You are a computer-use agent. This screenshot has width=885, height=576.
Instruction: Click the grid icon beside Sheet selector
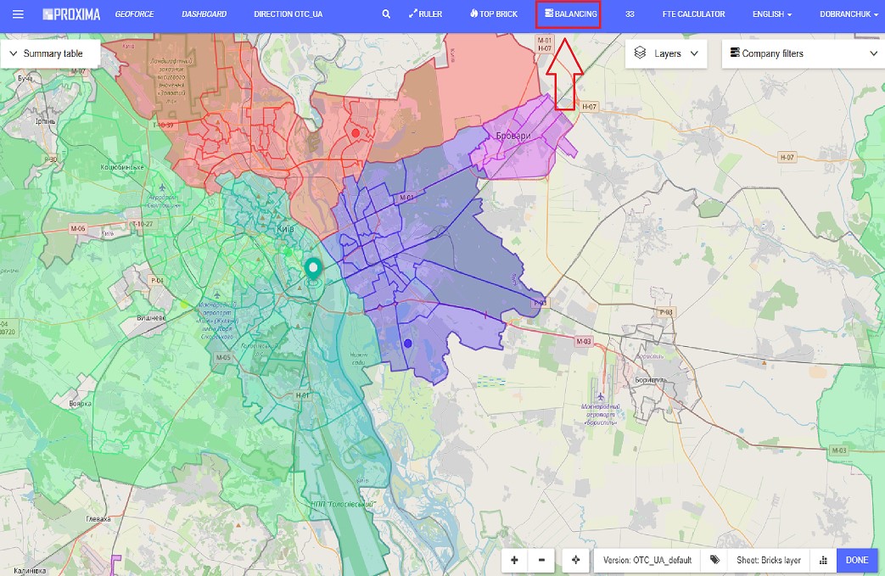click(x=823, y=560)
